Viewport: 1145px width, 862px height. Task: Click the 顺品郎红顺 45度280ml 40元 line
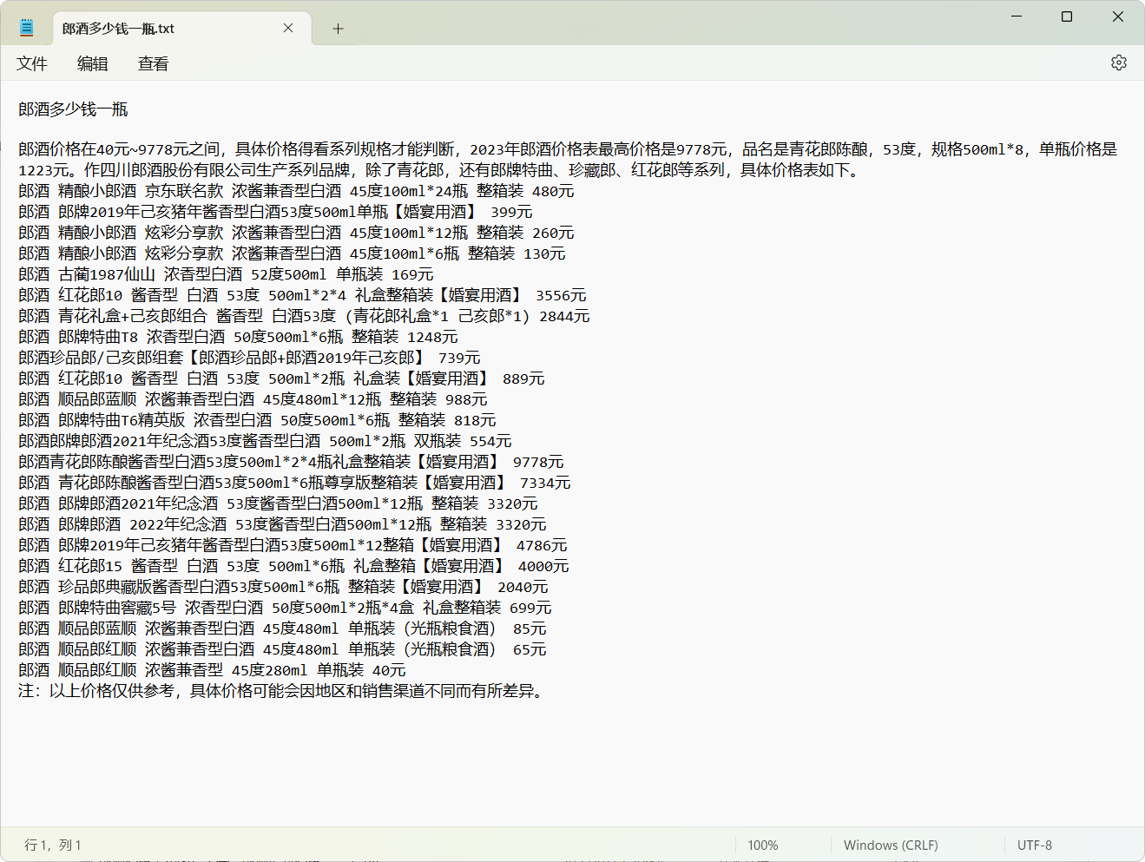(x=212, y=670)
